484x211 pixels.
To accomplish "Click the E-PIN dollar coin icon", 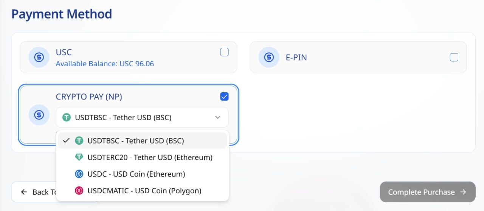I will pyautogui.click(x=268, y=57).
